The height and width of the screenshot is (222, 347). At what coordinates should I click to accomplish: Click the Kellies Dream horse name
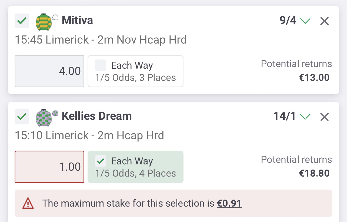[97, 116]
